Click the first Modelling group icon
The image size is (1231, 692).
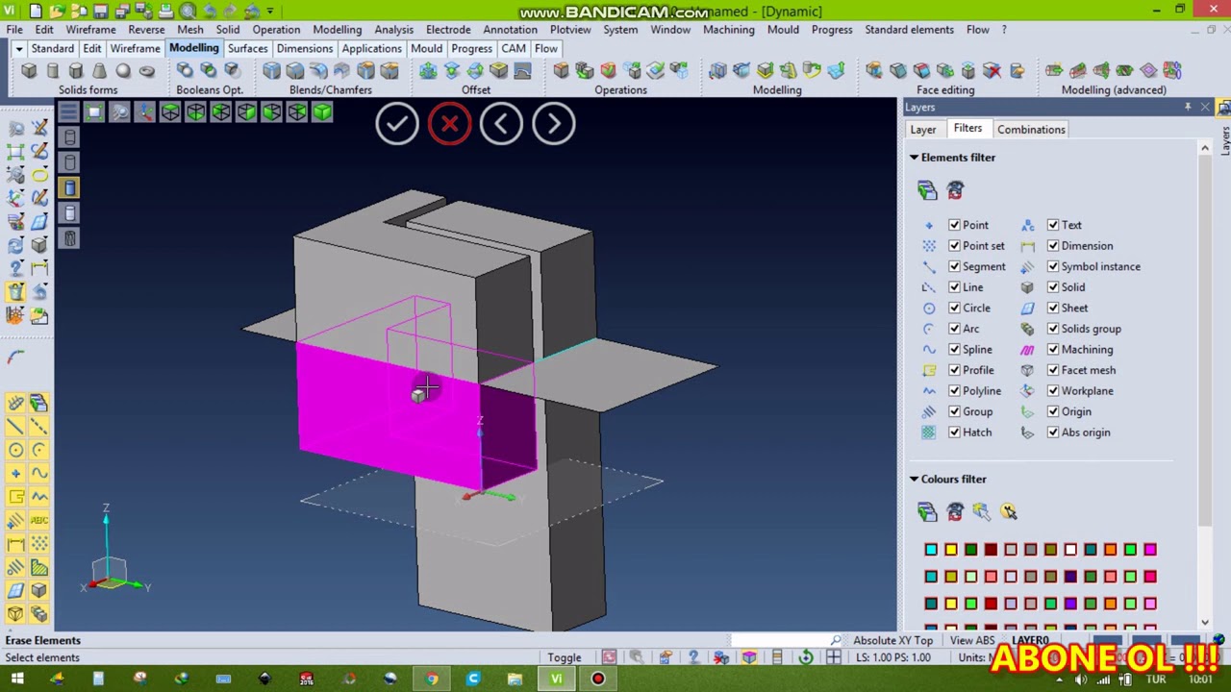(x=717, y=70)
